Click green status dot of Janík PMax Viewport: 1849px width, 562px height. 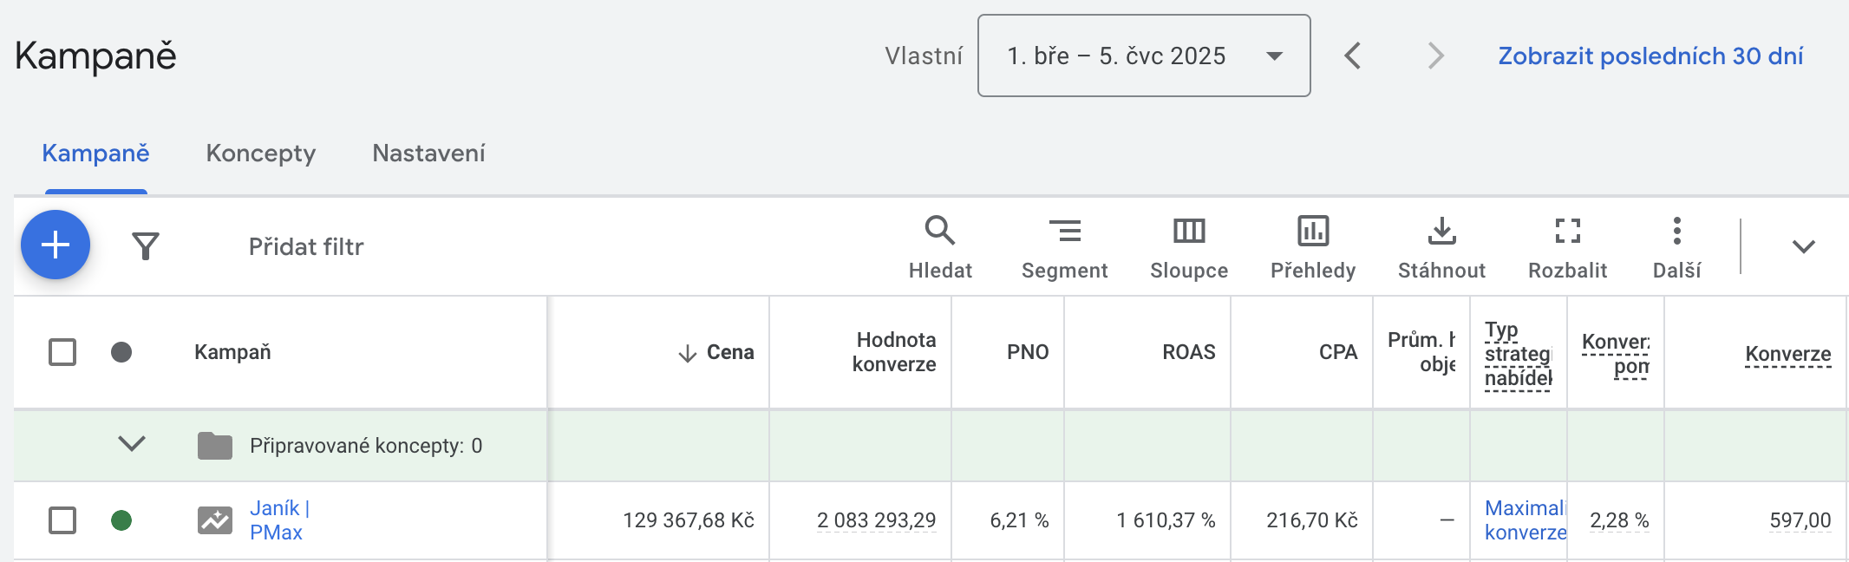[x=121, y=520]
